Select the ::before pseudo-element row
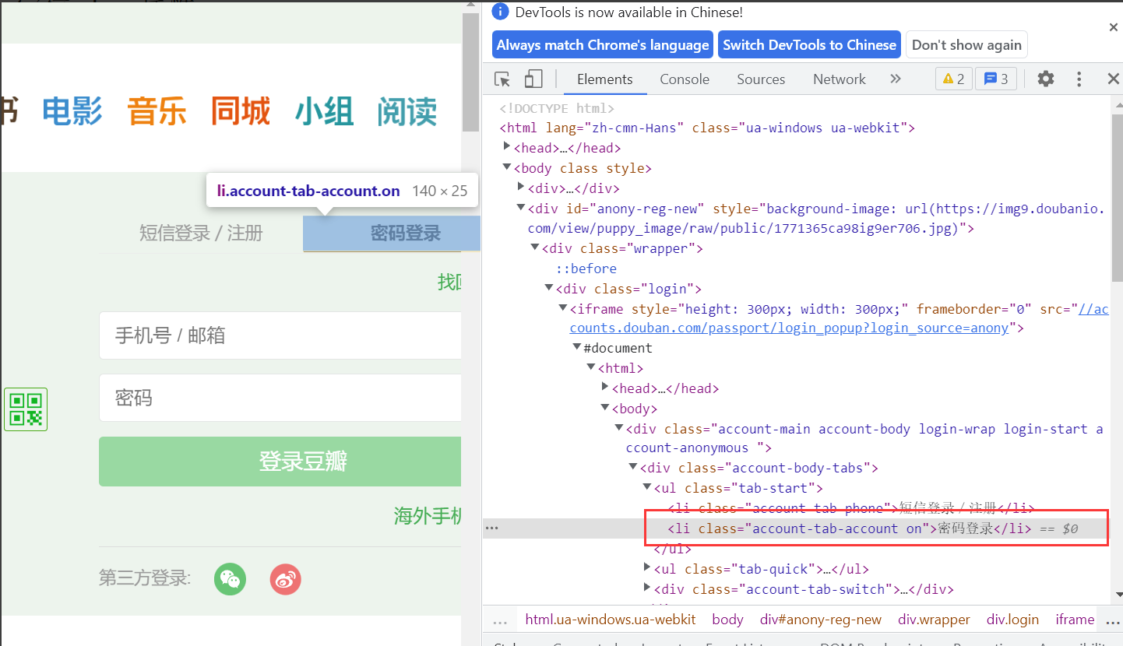The height and width of the screenshot is (646, 1123). coord(586,269)
